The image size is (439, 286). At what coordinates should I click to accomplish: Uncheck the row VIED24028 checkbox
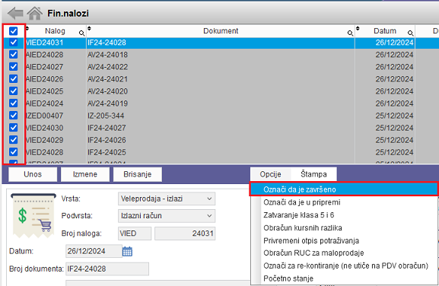(x=14, y=152)
